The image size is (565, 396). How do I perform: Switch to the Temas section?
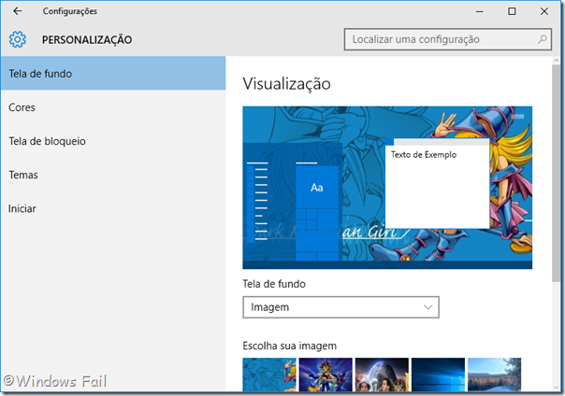tap(113, 175)
